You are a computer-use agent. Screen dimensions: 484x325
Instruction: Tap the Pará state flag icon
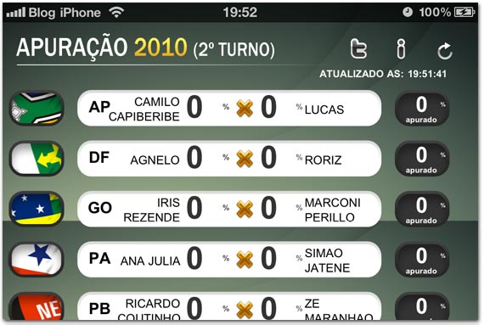pyautogui.click(x=37, y=260)
